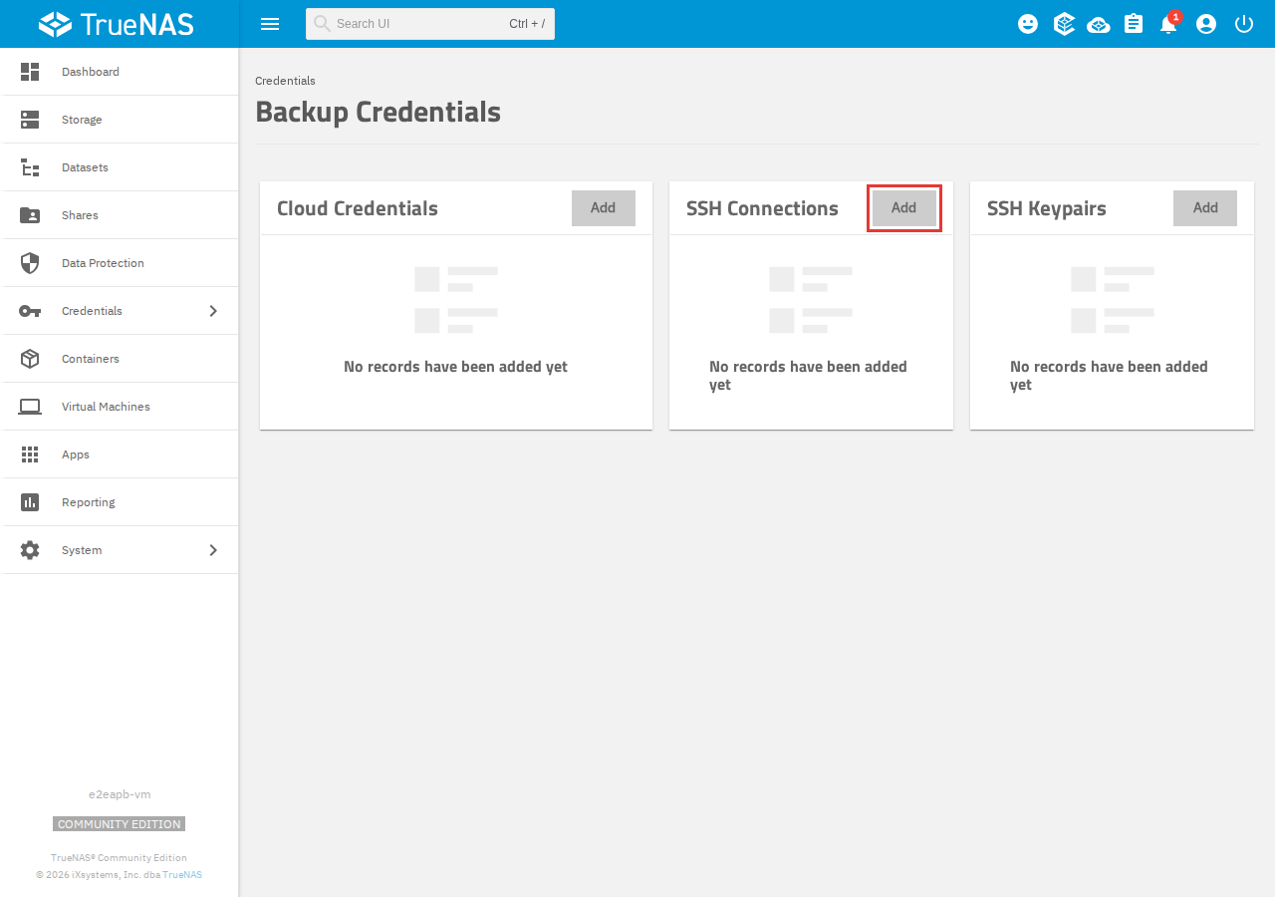The width and height of the screenshot is (1275, 897).
Task: Click the search magnifier icon
Action: [x=322, y=23]
